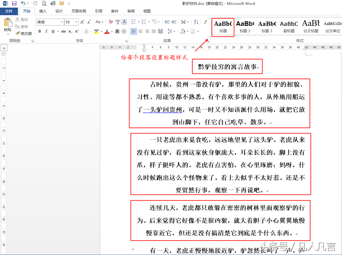Open the font name dropdown (宋体)
The width and height of the screenshot is (342, 255).
pyautogui.click(x=62, y=22)
